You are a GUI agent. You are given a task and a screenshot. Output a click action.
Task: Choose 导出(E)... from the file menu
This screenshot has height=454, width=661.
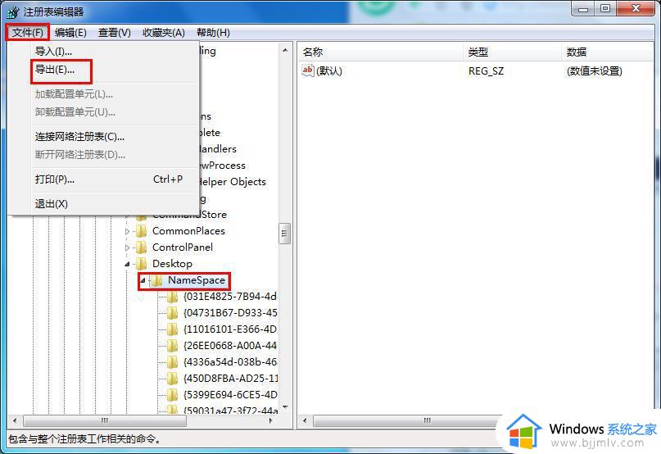pos(103,70)
